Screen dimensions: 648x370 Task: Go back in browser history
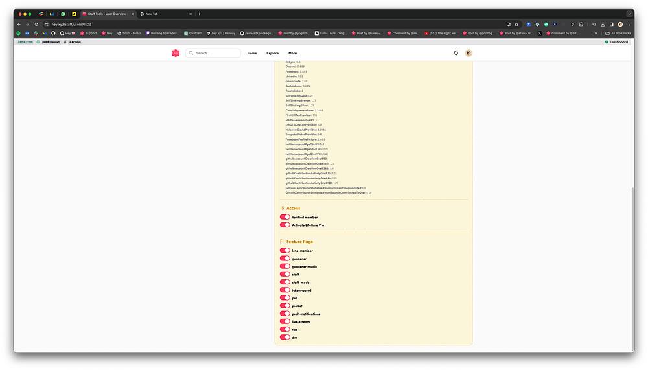[19, 25]
